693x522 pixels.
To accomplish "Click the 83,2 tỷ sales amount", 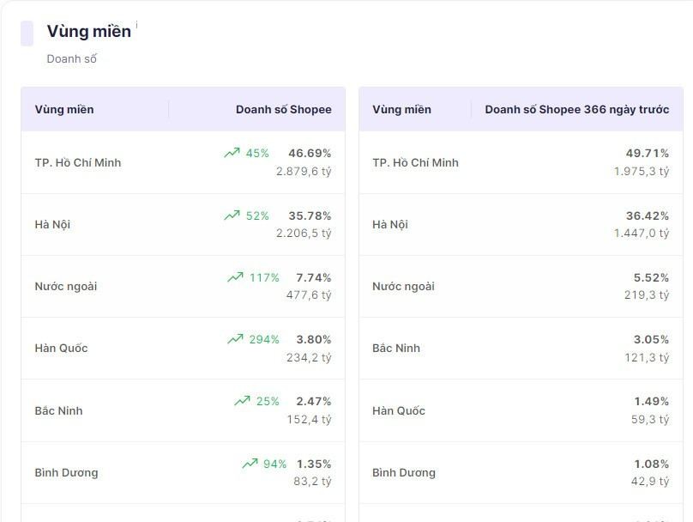I will point(312,482).
